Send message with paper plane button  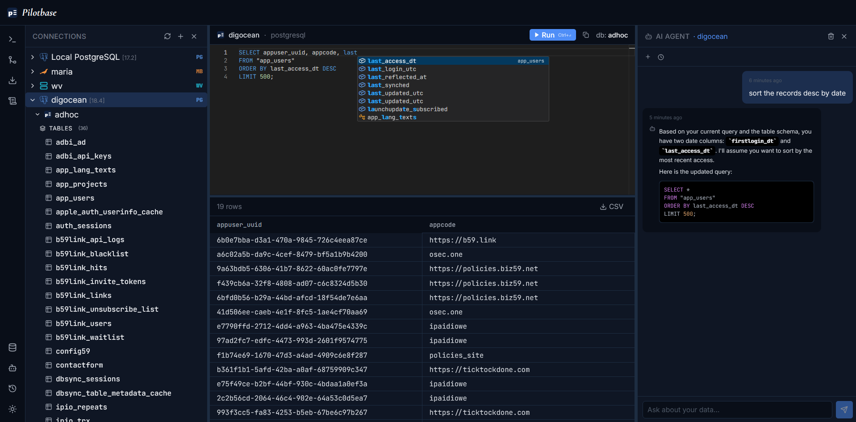844,409
